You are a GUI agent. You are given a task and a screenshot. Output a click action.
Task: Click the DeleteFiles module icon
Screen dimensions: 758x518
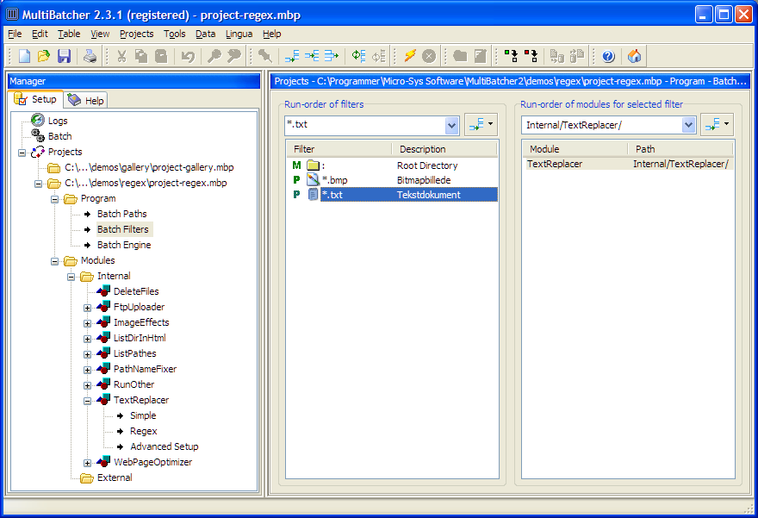click(103, 291)
